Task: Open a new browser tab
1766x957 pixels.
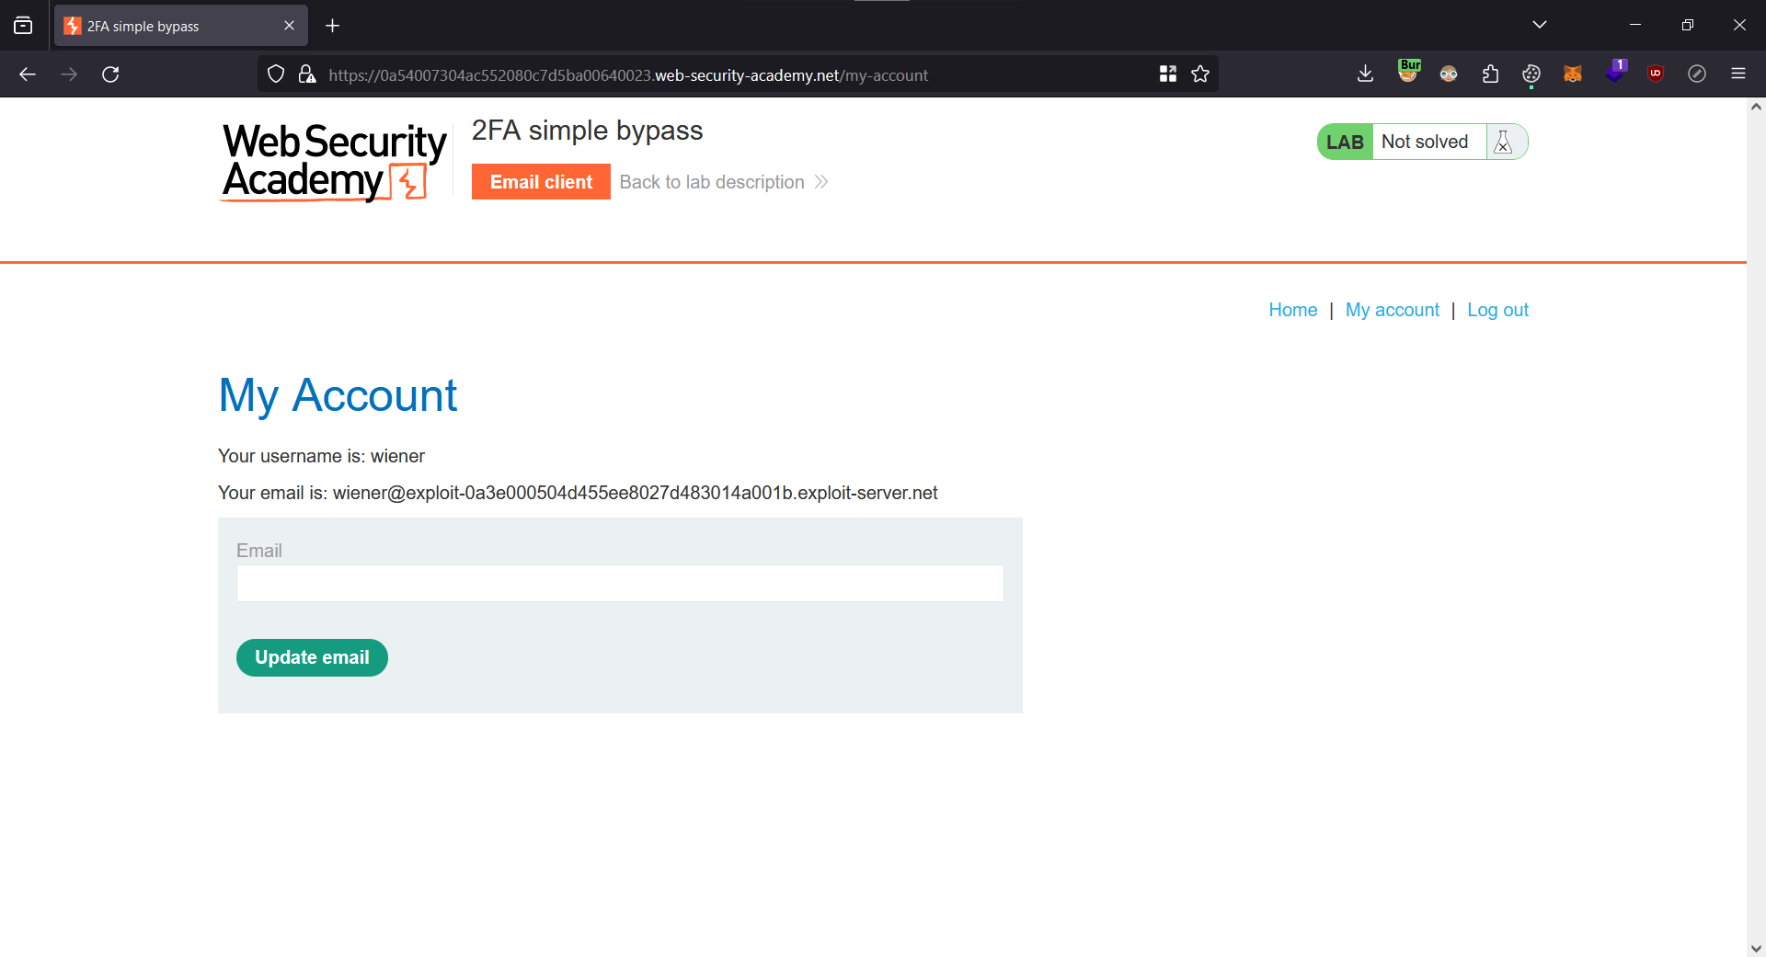Action: pyautogui.click(x=333, y=26)
